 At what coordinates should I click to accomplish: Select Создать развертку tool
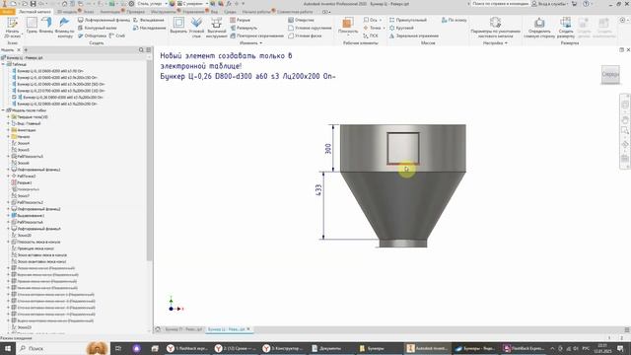pyautogui.click(x=566, y=27)
